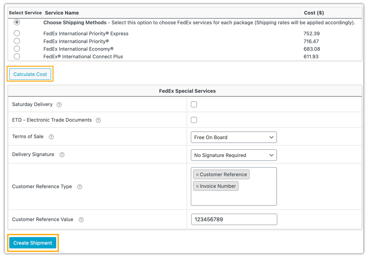Viewport: 367px width, 259px height.
Task: Click the Create Shipment button
Action: coord(33,243)
